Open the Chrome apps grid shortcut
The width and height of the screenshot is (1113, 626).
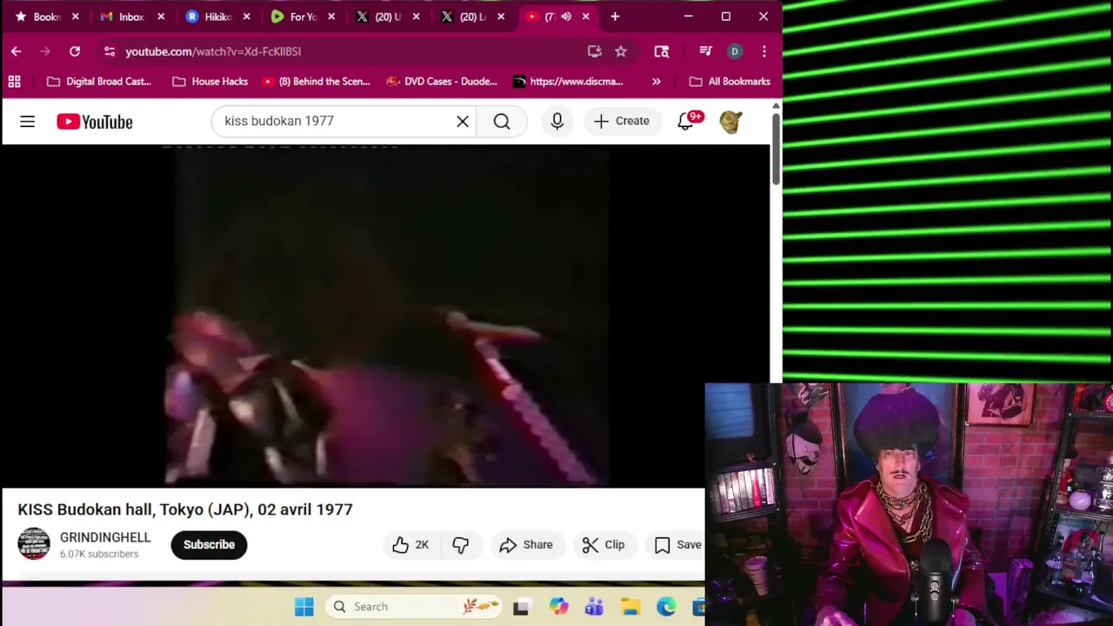click(x=14, y=81)
